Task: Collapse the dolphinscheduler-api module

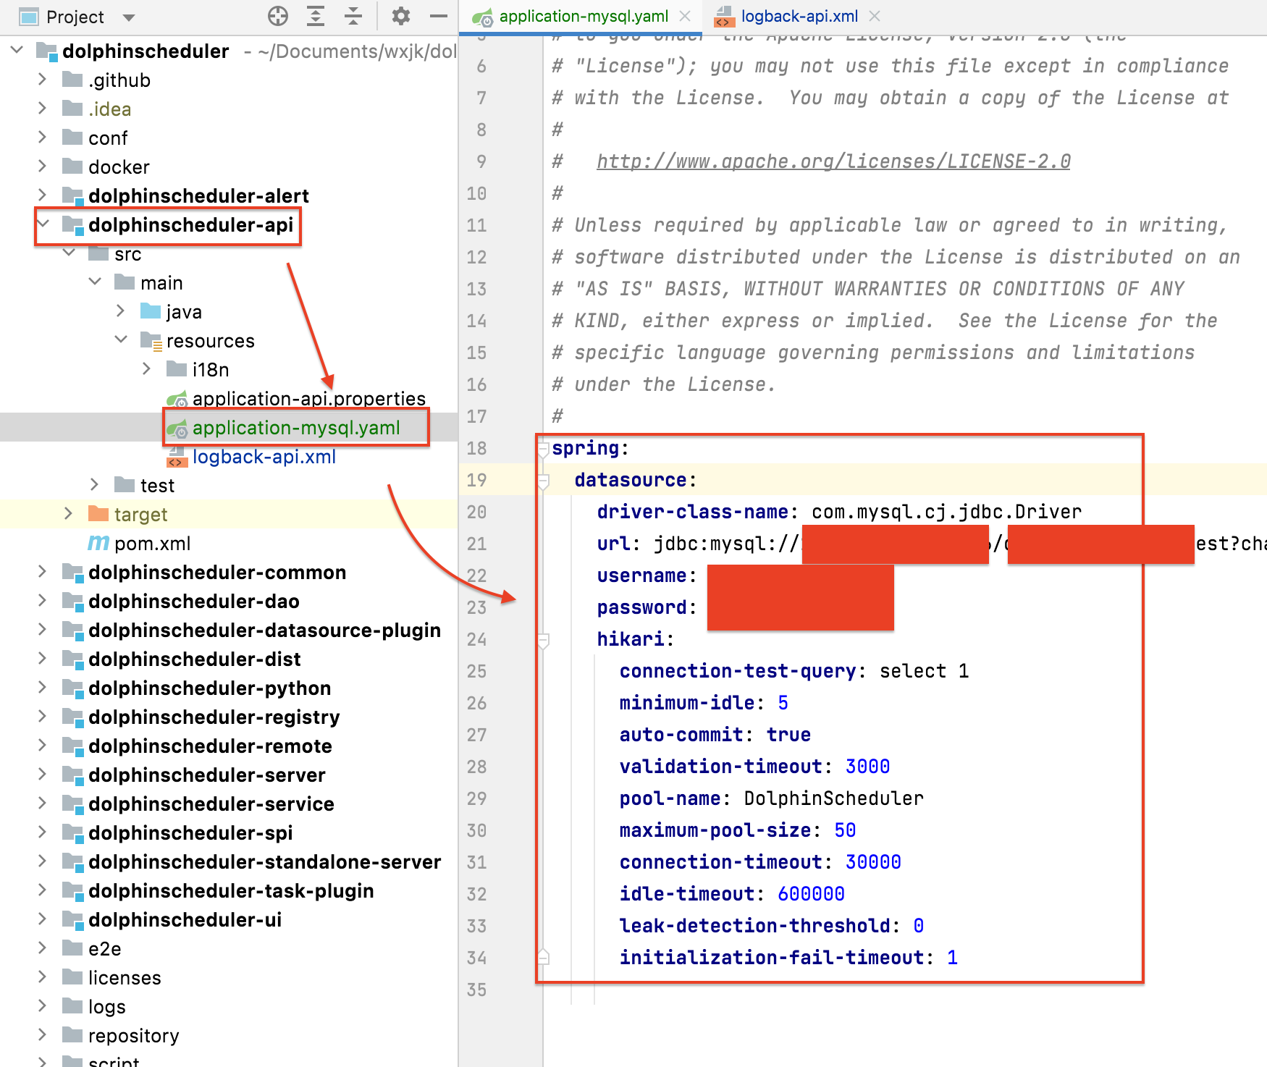Action: click(x=43, y=224)
